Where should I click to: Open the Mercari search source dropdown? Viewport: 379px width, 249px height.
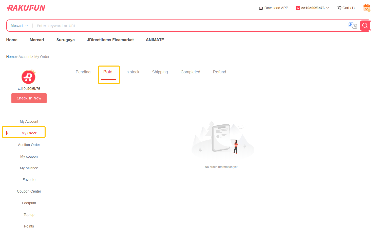click(19, 26)
